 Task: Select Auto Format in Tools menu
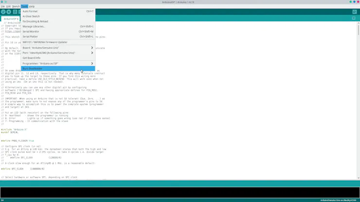58,11
